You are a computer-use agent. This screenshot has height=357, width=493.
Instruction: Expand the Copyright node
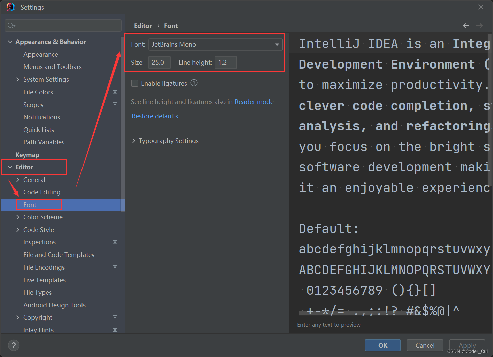[18, 317]
